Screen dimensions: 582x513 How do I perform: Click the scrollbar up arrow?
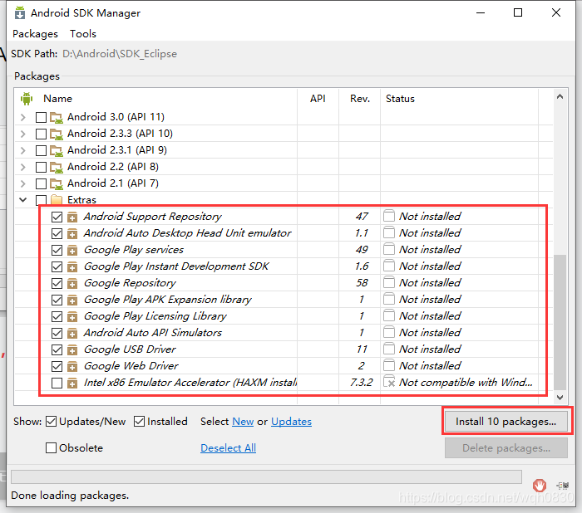point(560,97)
